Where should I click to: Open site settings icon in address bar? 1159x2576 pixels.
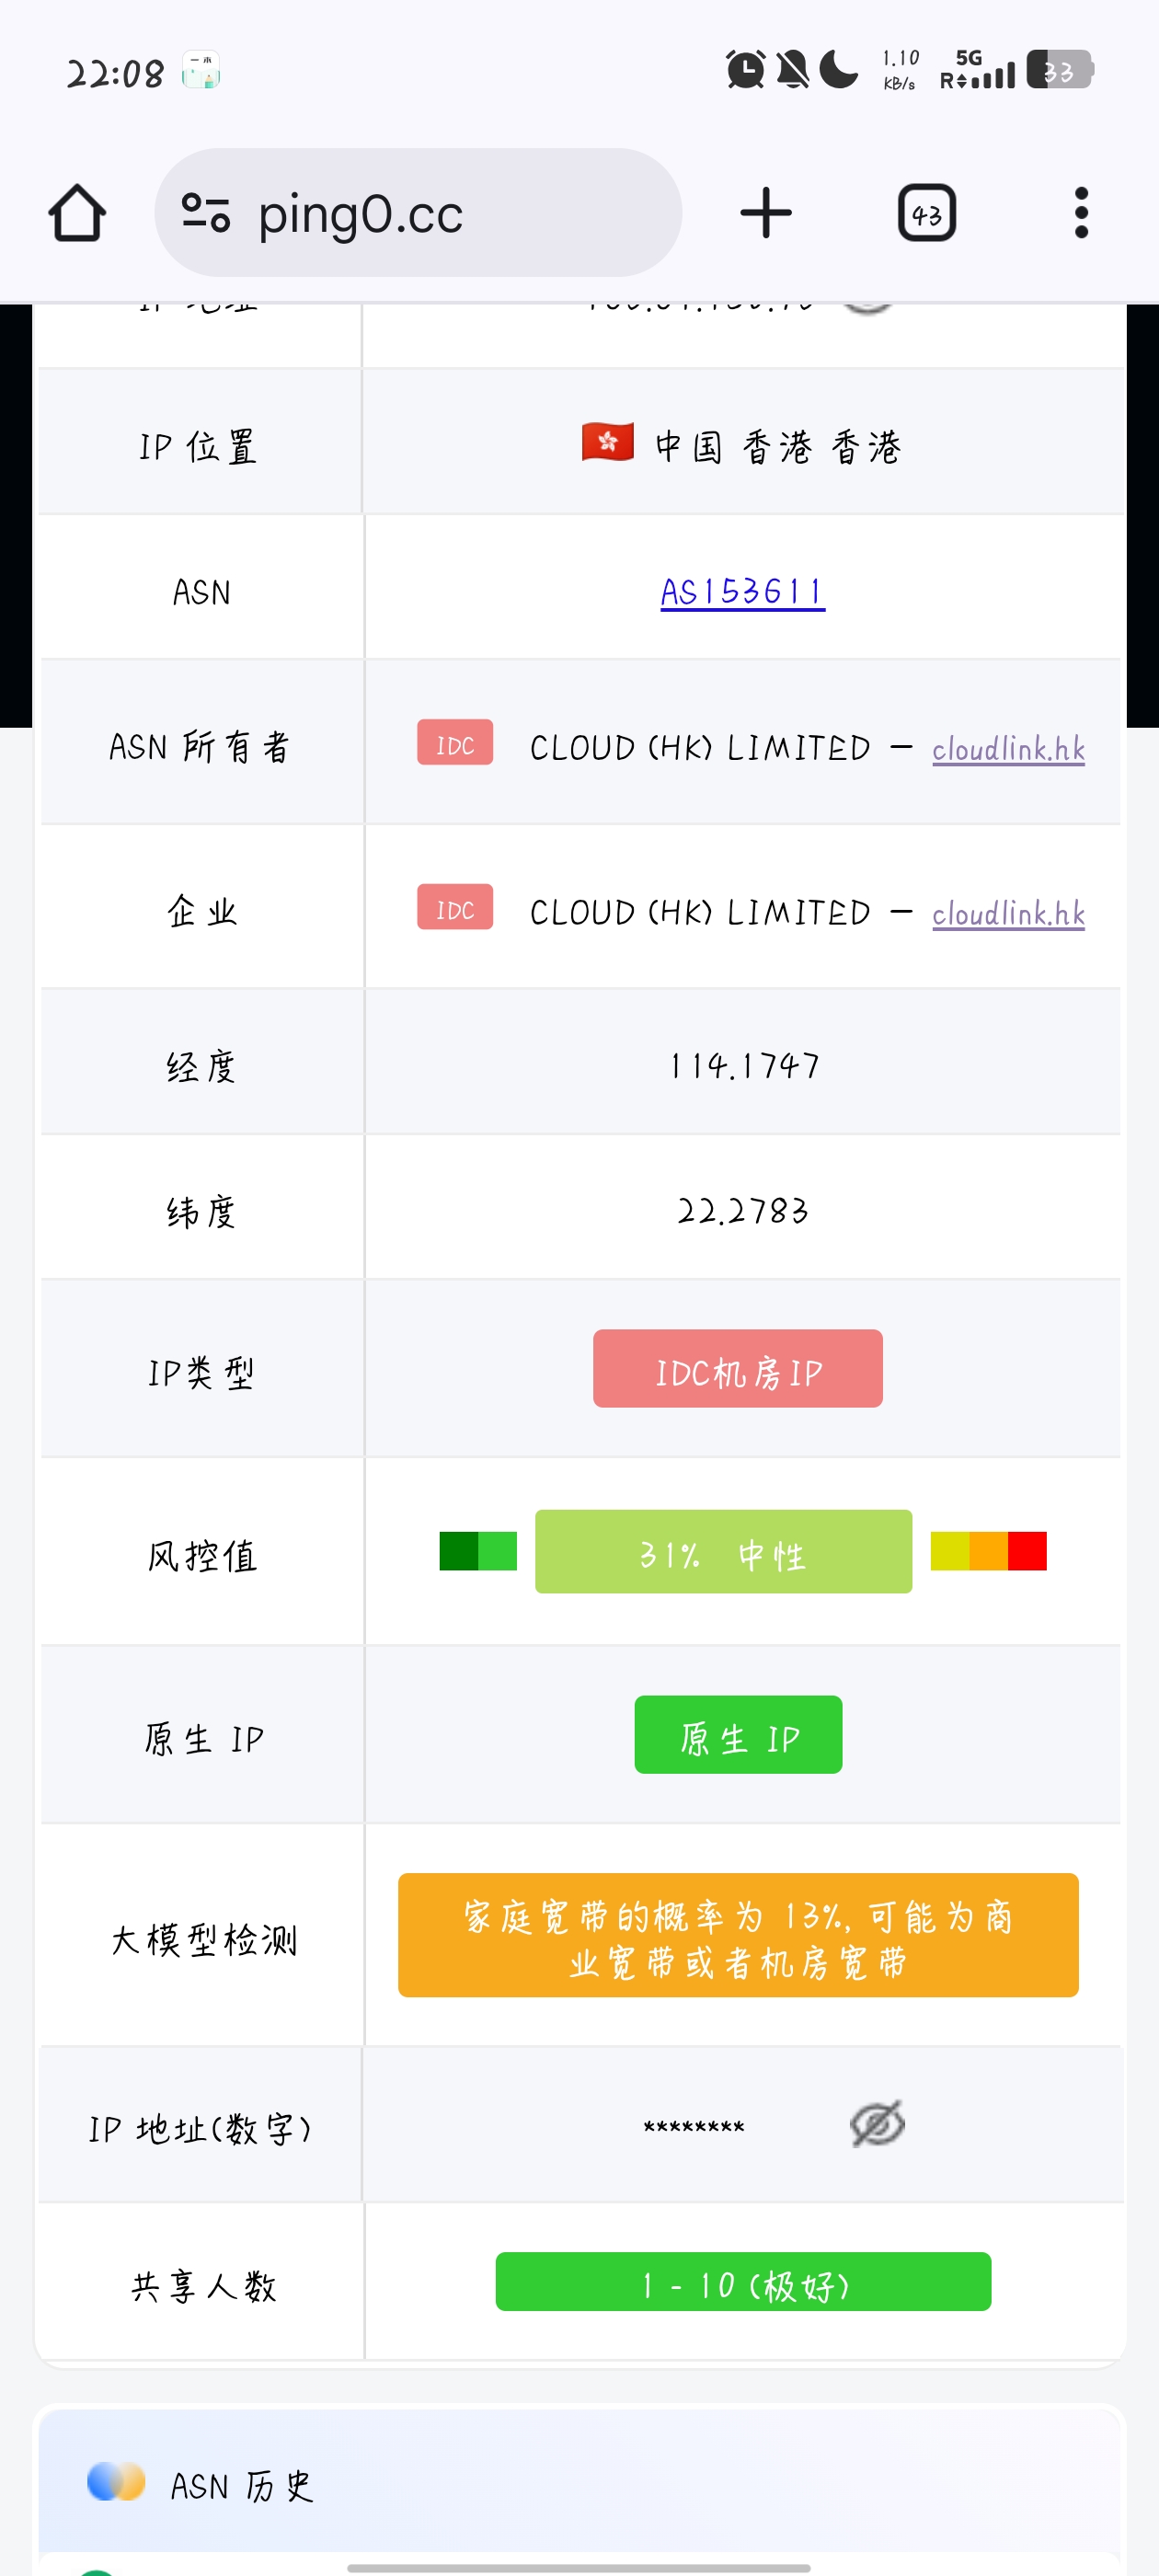pos(206,213)
